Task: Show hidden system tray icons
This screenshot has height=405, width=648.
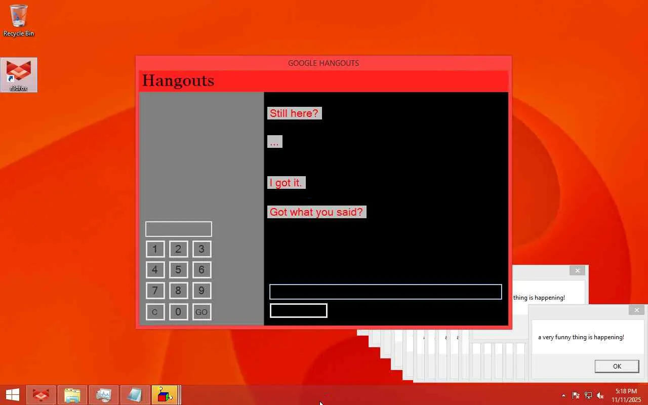Action: 563,395
